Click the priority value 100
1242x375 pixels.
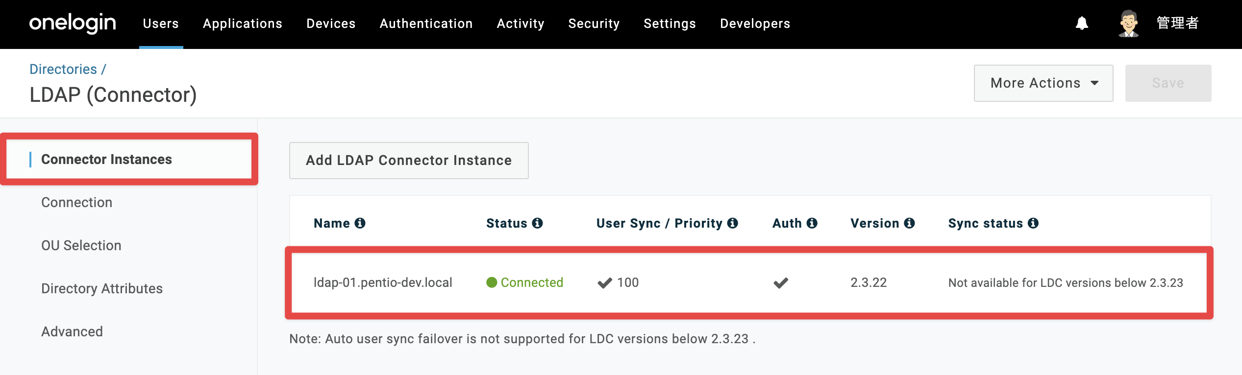point(628,282)
